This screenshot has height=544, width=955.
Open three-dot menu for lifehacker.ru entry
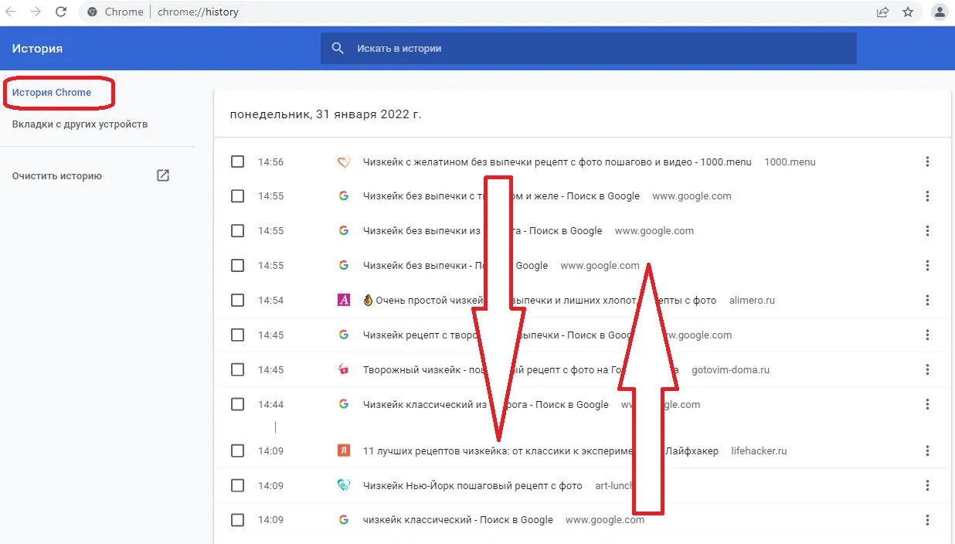[x=927, y=450]
